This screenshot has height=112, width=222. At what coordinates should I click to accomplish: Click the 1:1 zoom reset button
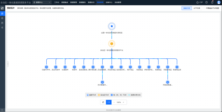coord(109,102)
